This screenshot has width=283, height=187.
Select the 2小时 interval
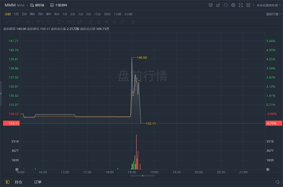click(128, 14)
